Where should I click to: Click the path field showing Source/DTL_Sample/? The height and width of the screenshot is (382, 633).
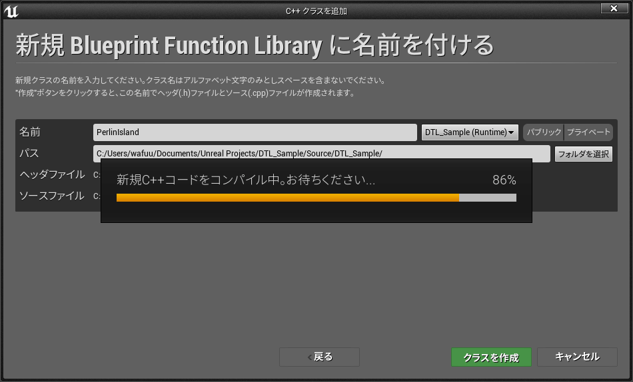(321, 154)
